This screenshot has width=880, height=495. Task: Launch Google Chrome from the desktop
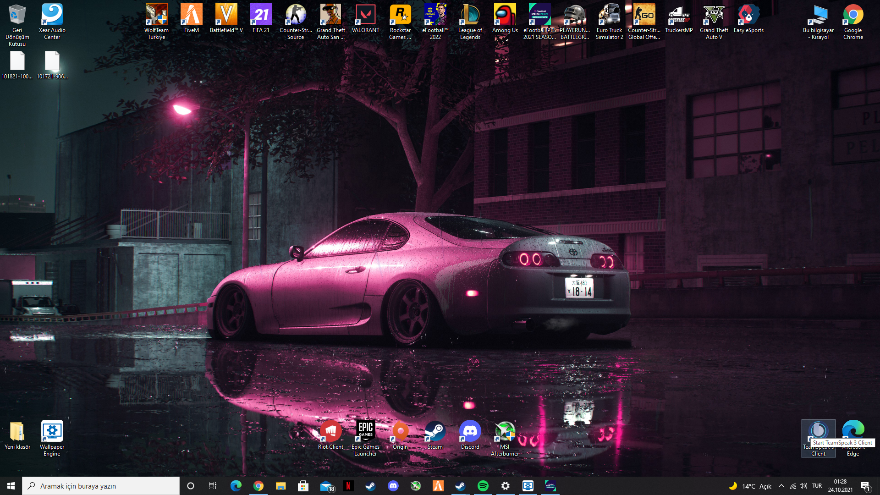tap(853, 22)
